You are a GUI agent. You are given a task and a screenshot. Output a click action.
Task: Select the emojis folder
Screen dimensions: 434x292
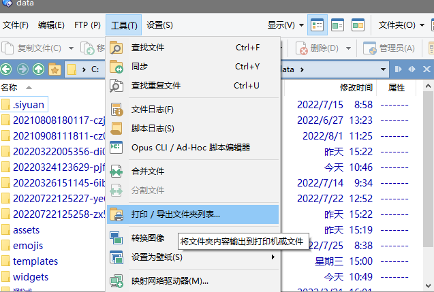(22, 246)
